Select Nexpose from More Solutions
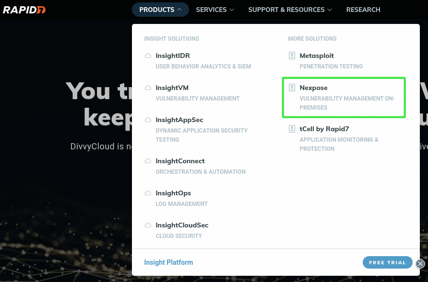This screenshot has width=428, height=282. (x=314, y=88)
